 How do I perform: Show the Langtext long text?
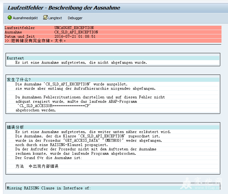click(x=52, y=18)
